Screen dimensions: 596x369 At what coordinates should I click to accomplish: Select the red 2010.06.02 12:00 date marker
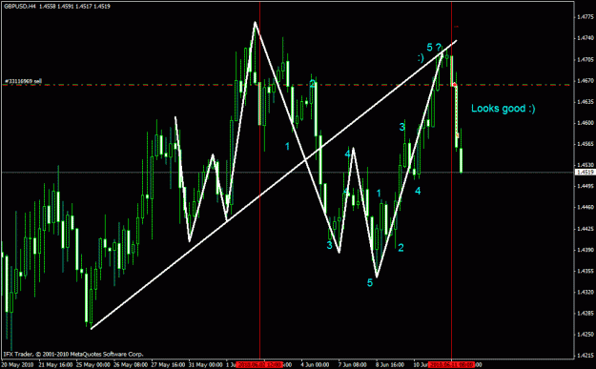point(259,365)
